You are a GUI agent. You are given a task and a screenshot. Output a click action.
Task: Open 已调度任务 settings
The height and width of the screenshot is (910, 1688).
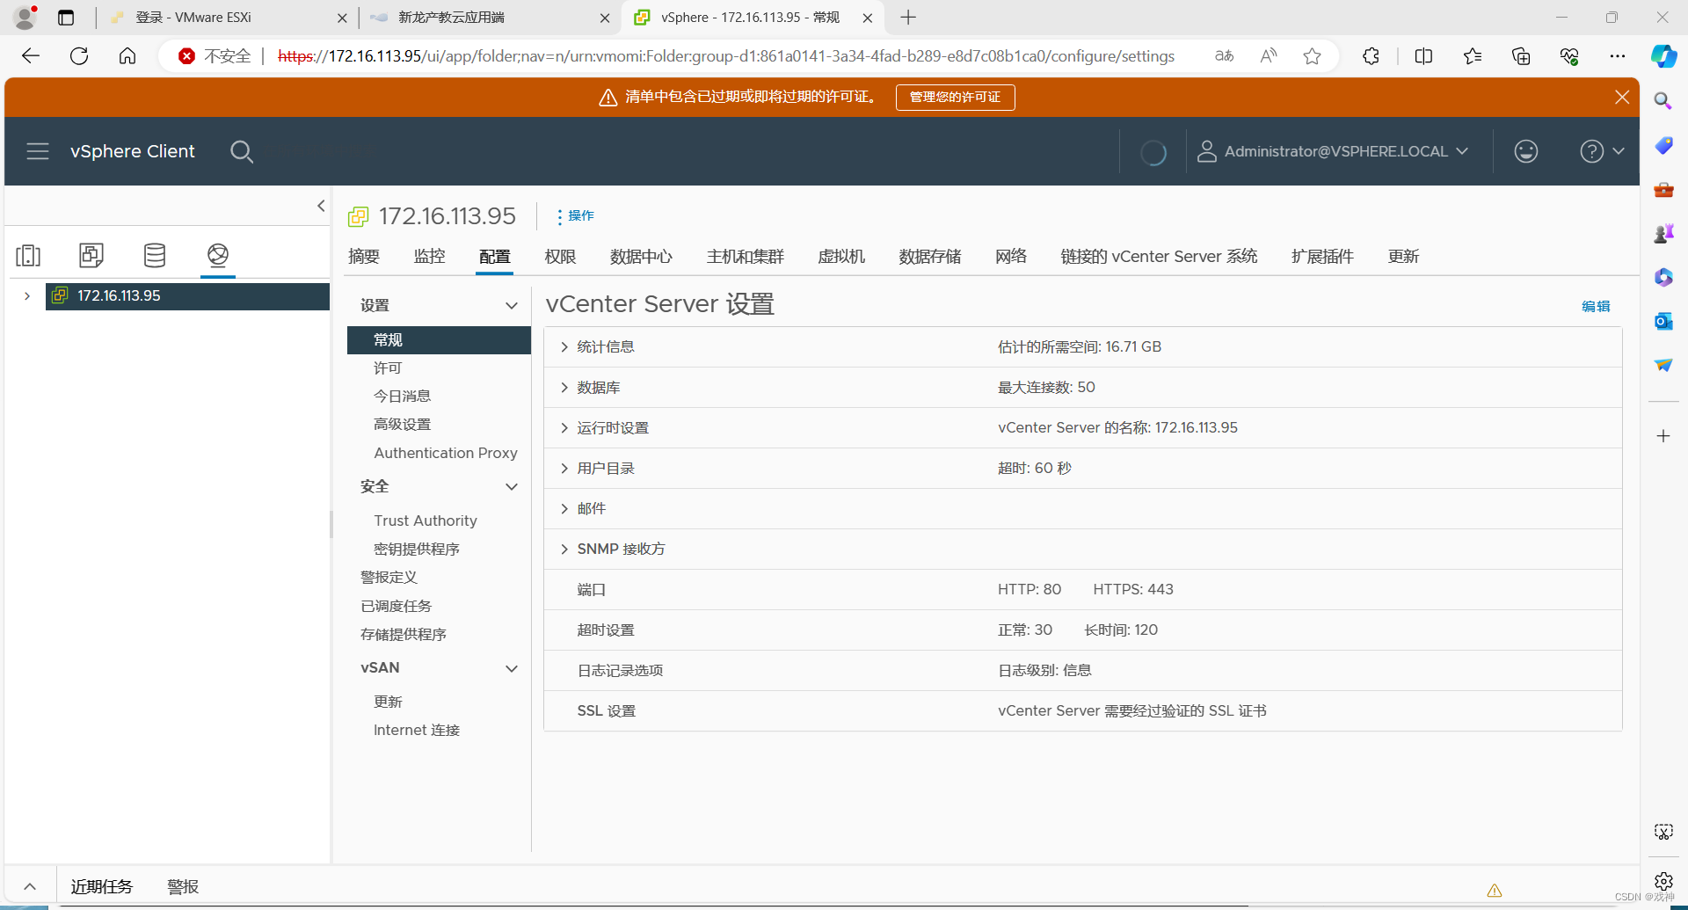click(x=396, y=606)
